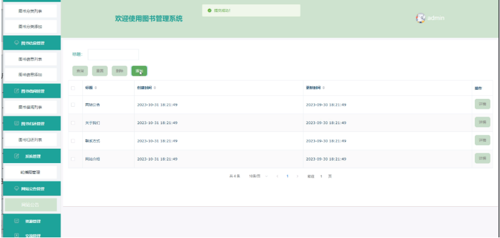Click the 联系方式 title cell
The width and height of the screenshot is (500, 238).
pyautogui.click(x=93, y=141)
